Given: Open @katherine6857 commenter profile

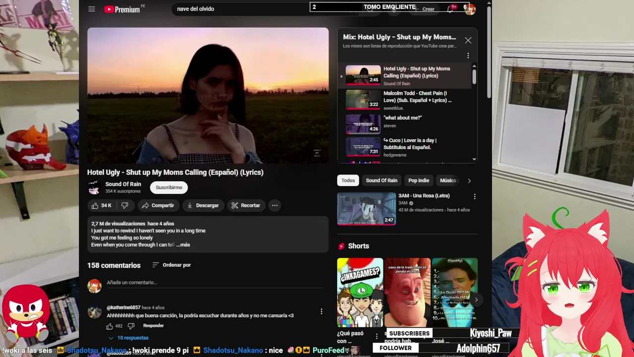Looking at the screenshot, I should (x=123, y=307).
